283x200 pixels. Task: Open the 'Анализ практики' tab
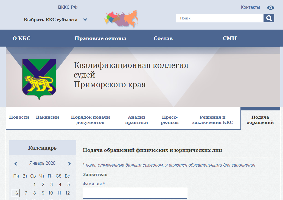[x=137, y=120]
